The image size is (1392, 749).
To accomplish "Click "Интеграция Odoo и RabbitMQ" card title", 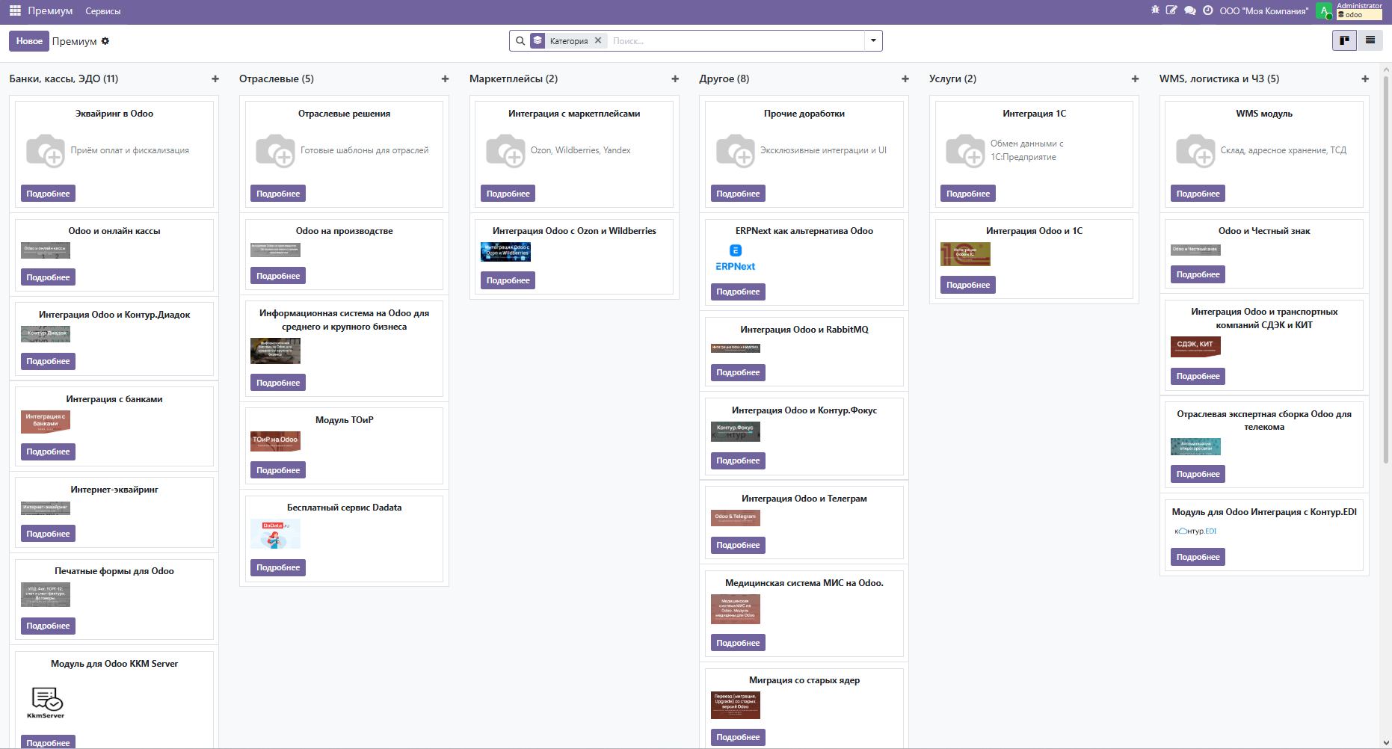I will [x=804, y=330].
